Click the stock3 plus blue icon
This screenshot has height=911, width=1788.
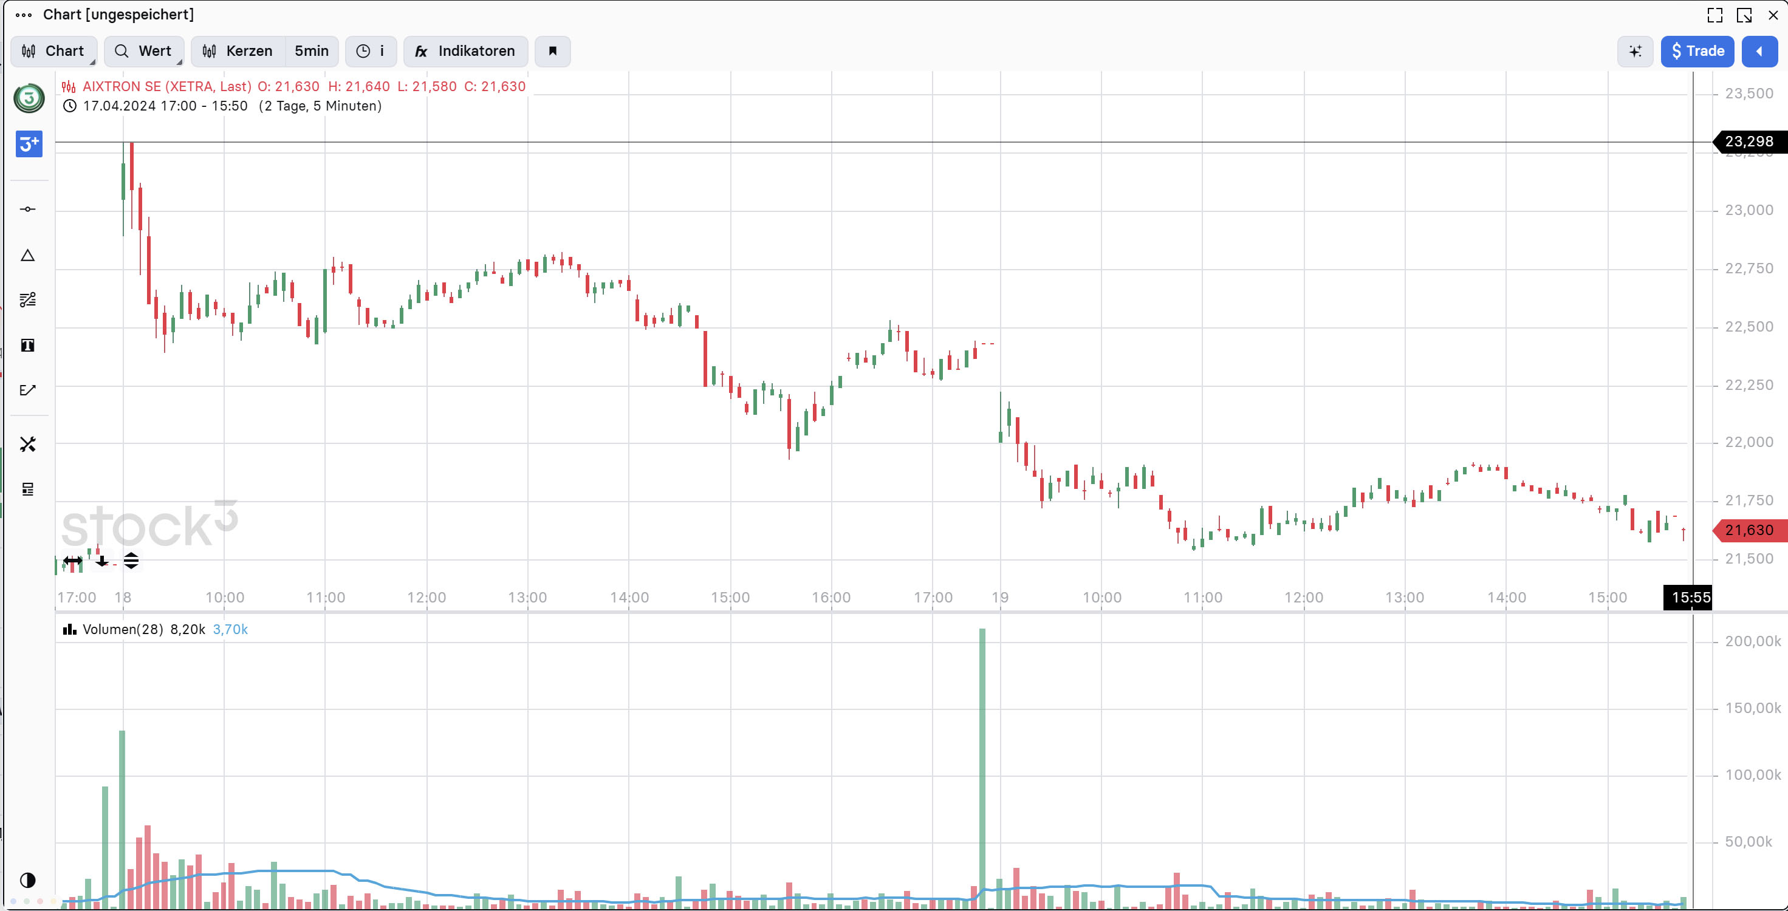click(29, 143)
